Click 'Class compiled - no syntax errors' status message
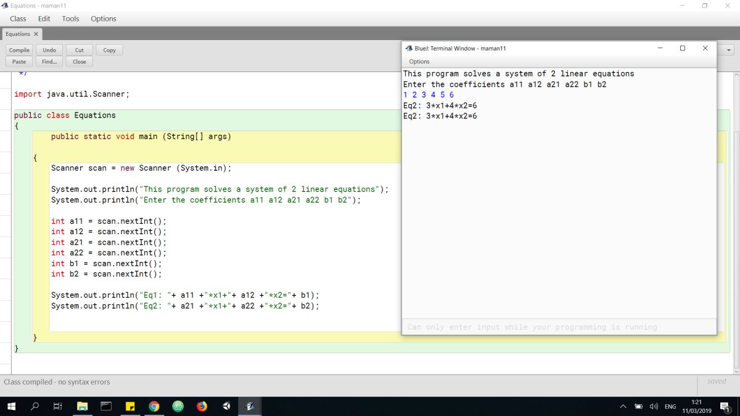Screen dimensions: 740x416 [x=57, y=382]
